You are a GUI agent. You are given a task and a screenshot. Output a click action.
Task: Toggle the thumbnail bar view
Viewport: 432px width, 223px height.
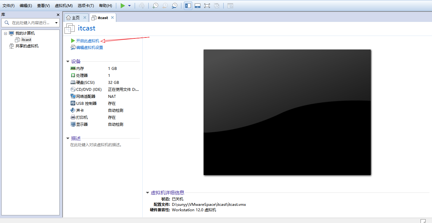pos(198,6)
